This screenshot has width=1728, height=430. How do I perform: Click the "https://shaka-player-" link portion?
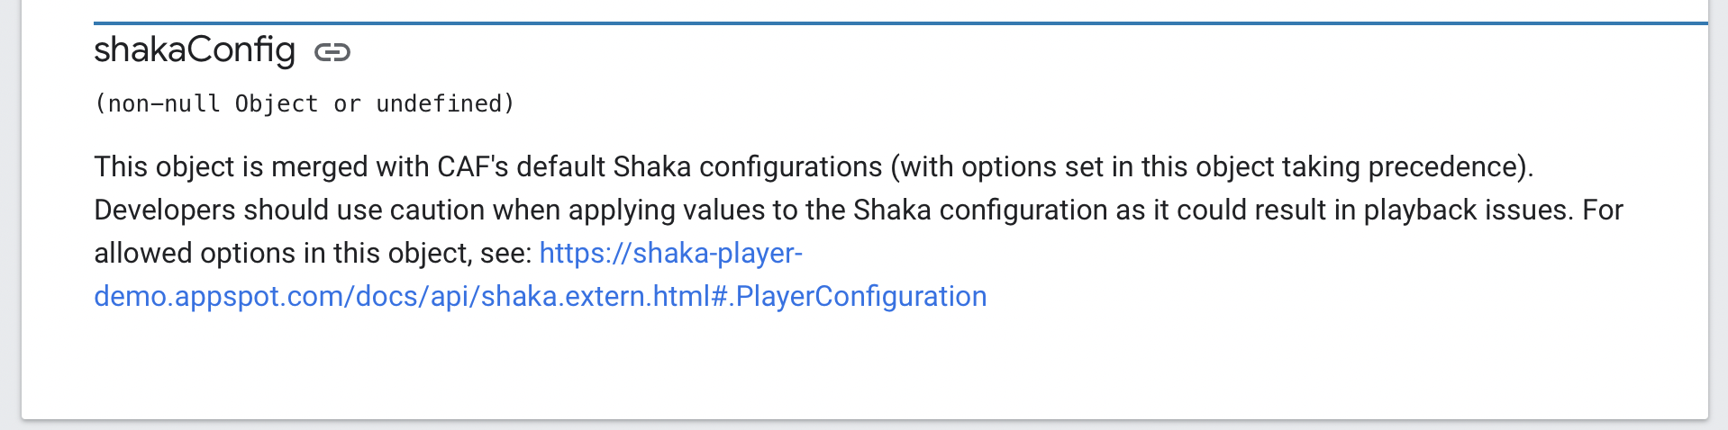670,253
